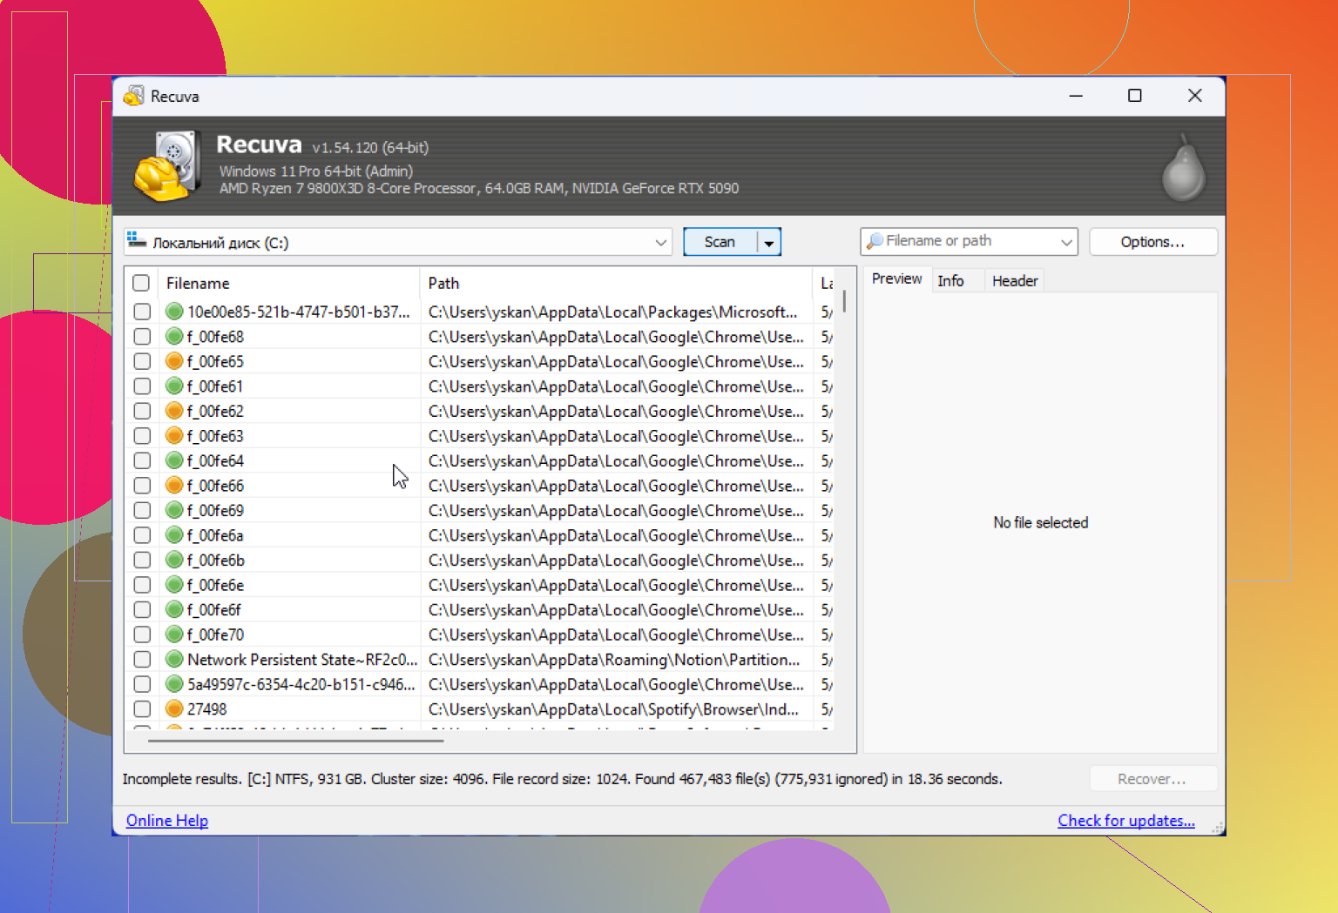
Task: Click the orange status dot for f_00fe65
Action: [174, 361]
